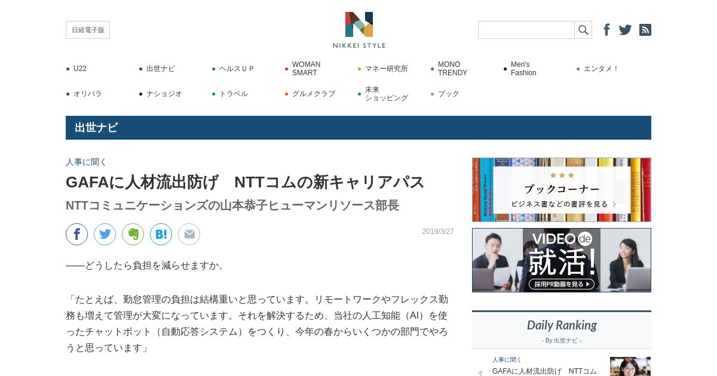Click the NIKKEI STYLE logo
This screenshot has width=717, height=376.
[x=359, y=30]
